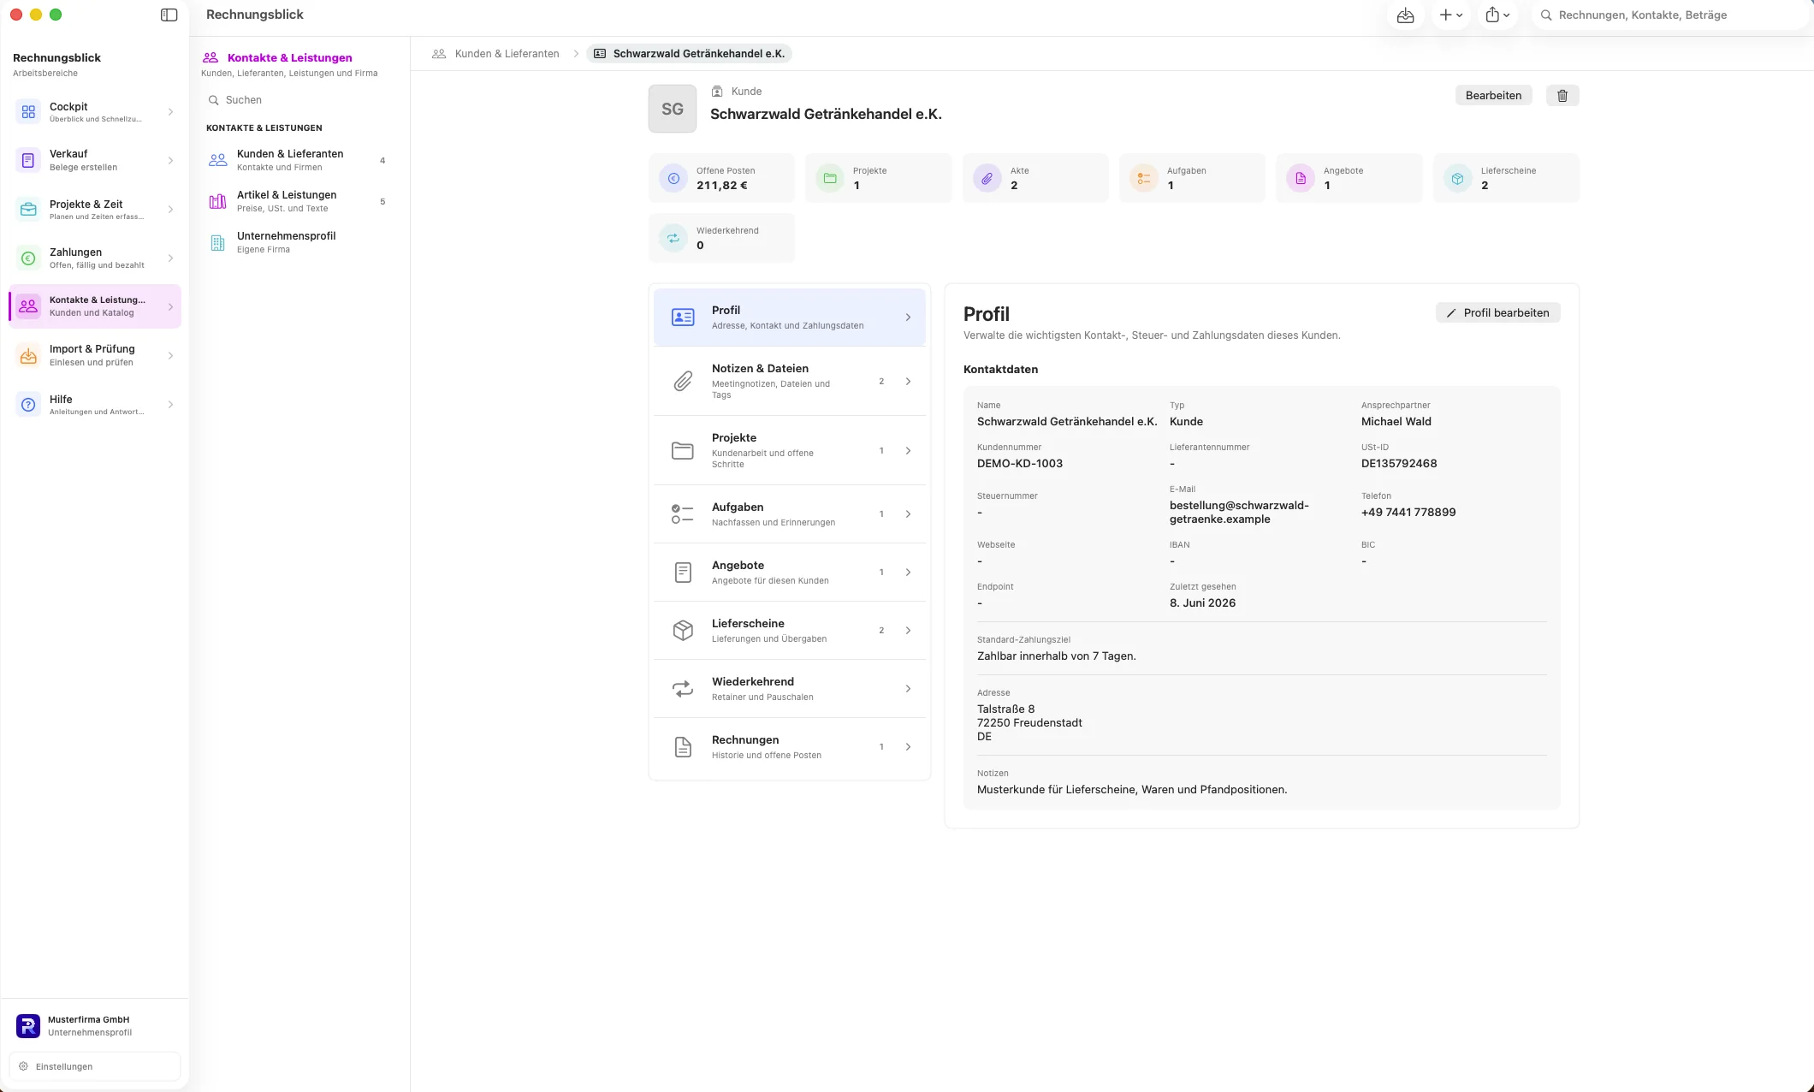1814x1092 pixels.
Task: Click the Bearbeiten button
Action: click(1493, 95)
